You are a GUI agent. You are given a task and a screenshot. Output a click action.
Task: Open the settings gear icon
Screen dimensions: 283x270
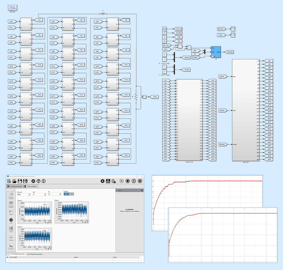coord(102,181)
